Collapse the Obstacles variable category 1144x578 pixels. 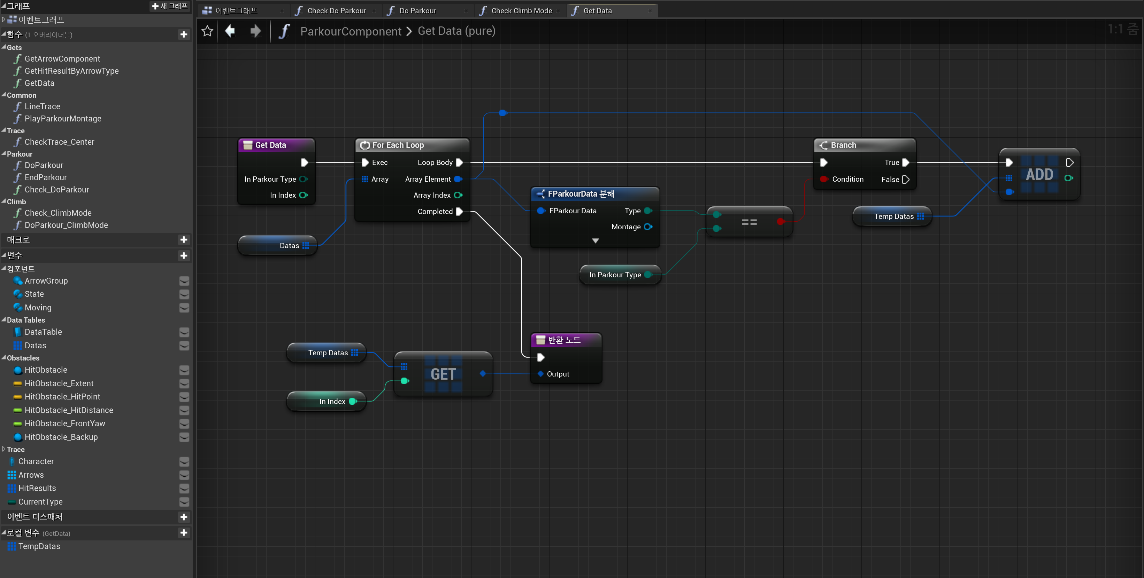[x=3, y=357]
